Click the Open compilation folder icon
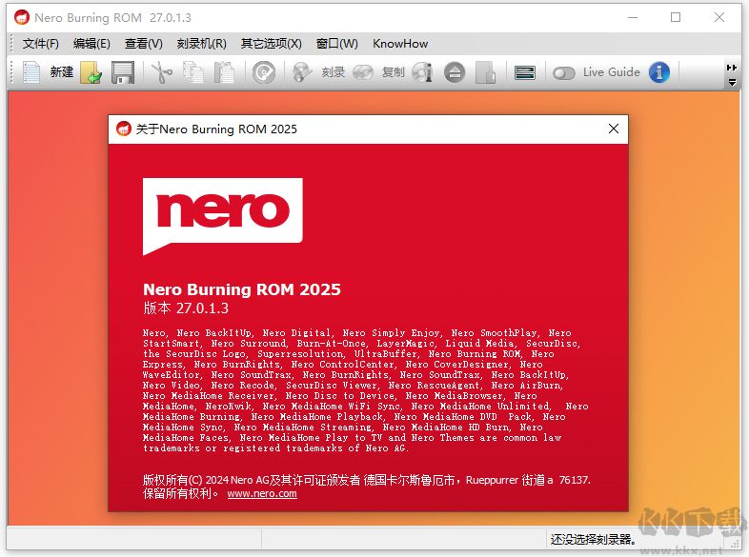The image size is (749, 557). click(91, 72)
